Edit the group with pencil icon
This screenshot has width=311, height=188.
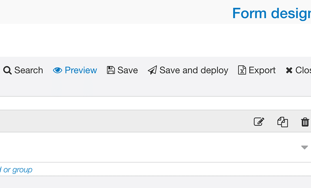(259, 122)
